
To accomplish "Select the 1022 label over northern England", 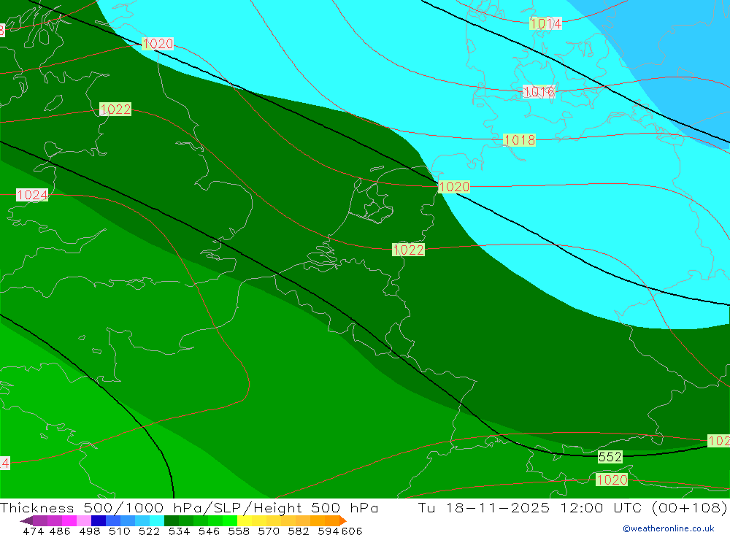I will (115, 109).
